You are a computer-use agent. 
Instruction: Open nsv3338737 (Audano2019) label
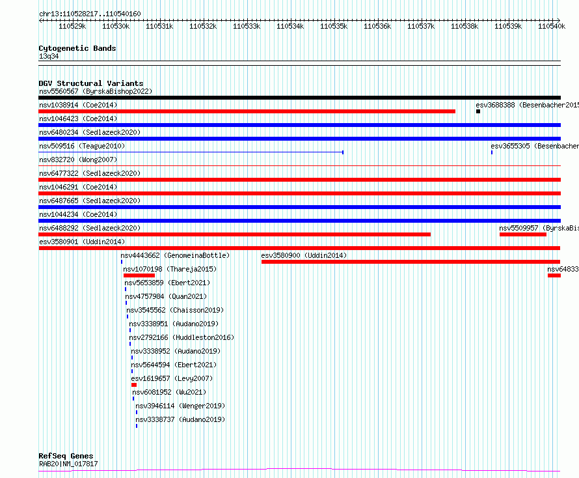click(x=180, y=419)
